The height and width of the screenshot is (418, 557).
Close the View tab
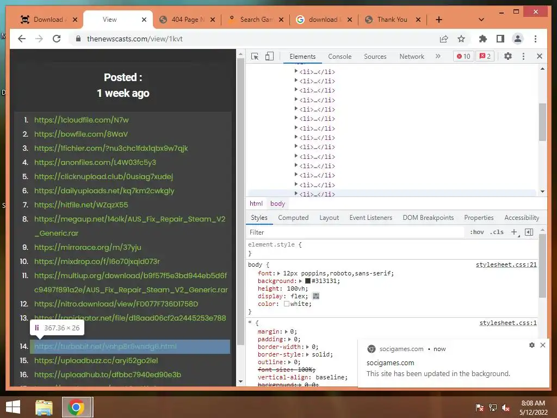[x=144, y=20]
